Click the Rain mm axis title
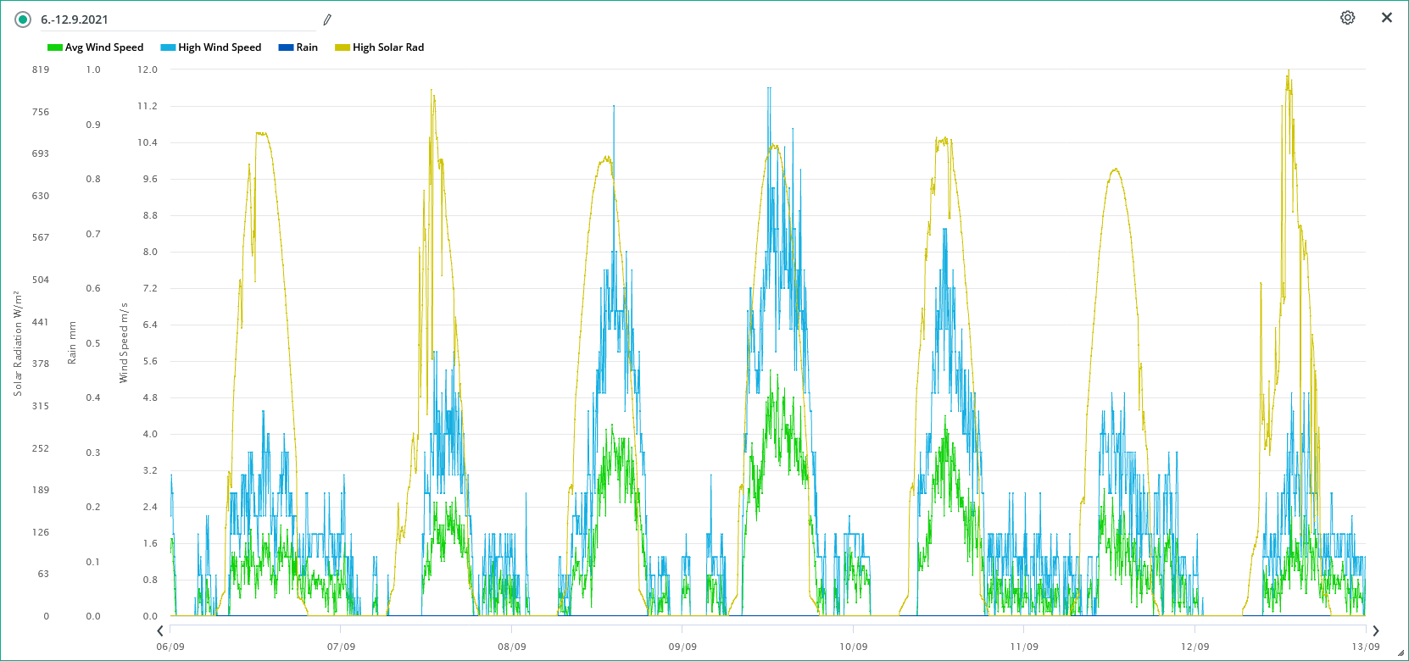 (72, 343)
